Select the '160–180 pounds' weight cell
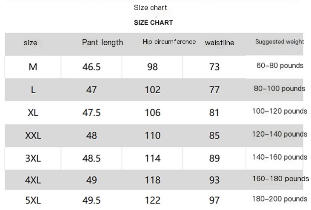311x210 pixels. coord(280,179)
